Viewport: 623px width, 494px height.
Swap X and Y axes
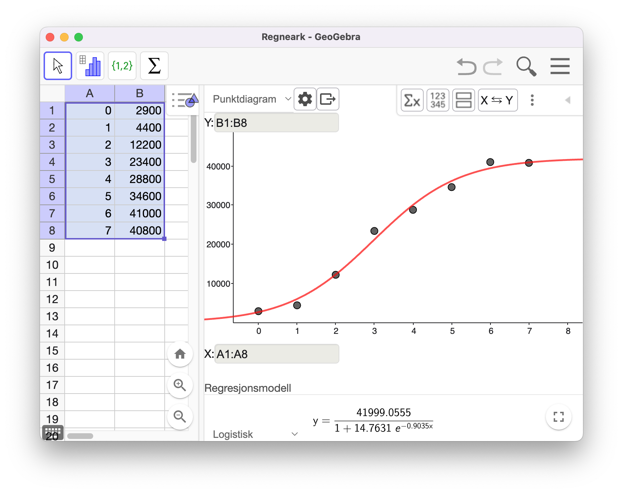[x=498, y=100]
